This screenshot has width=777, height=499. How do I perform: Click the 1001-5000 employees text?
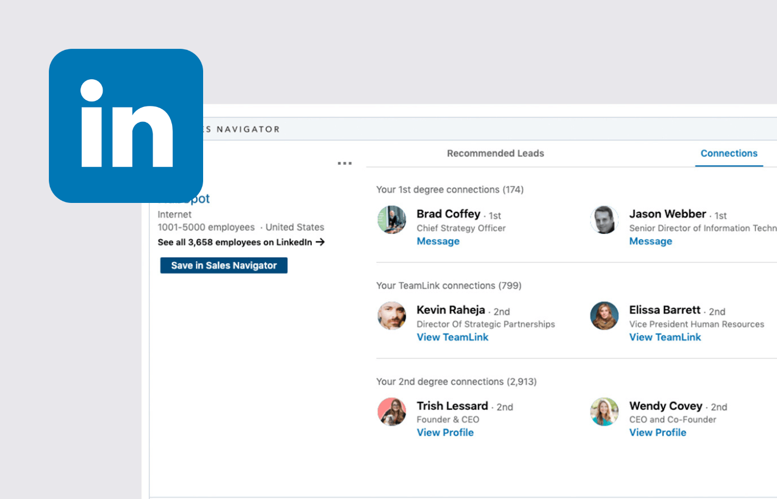click(206, 227)
